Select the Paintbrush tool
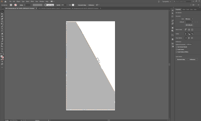This screenshot has width=201, height=121. (2, 26)
